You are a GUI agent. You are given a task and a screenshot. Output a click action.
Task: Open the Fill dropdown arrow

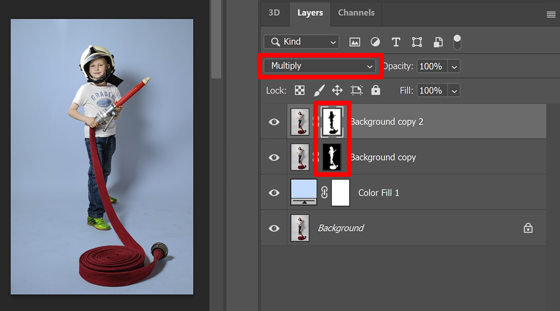pyautogui.click(x=454, y=90)
